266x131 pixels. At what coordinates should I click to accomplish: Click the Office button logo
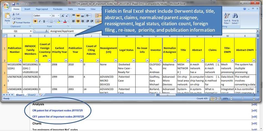(x=6, y=5)
